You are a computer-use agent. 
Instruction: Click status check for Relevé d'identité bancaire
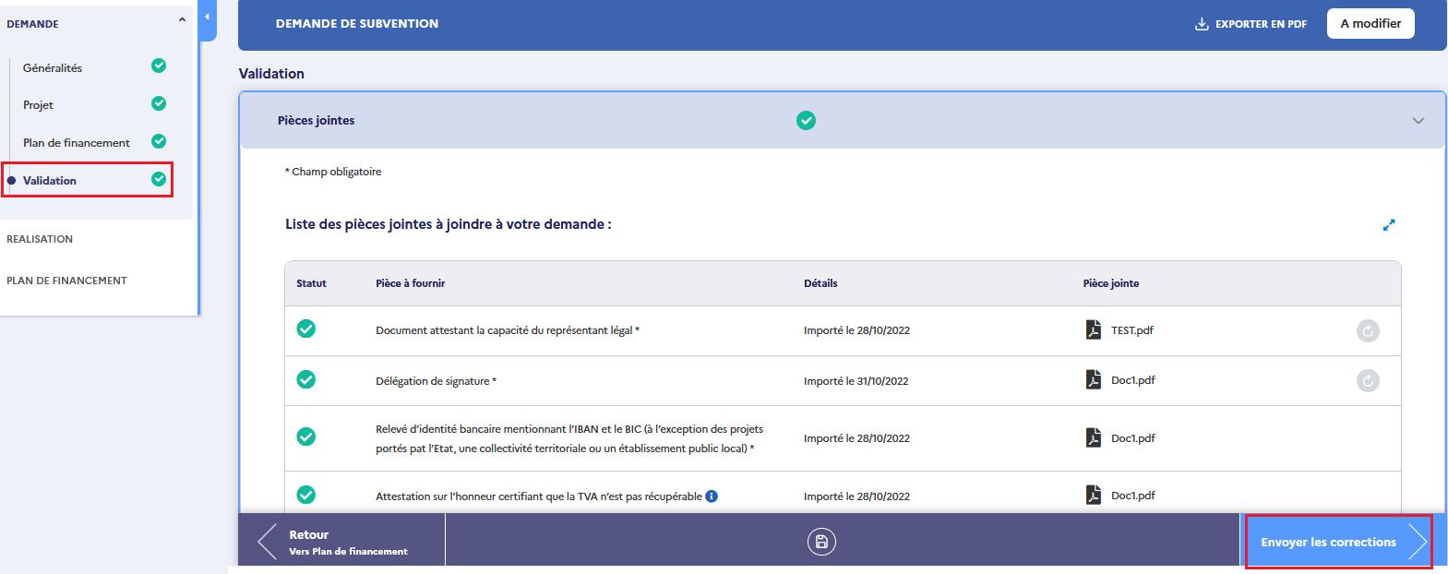click(306, 436)
